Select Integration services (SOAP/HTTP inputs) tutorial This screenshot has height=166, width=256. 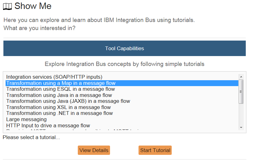[x=54, y=77]
